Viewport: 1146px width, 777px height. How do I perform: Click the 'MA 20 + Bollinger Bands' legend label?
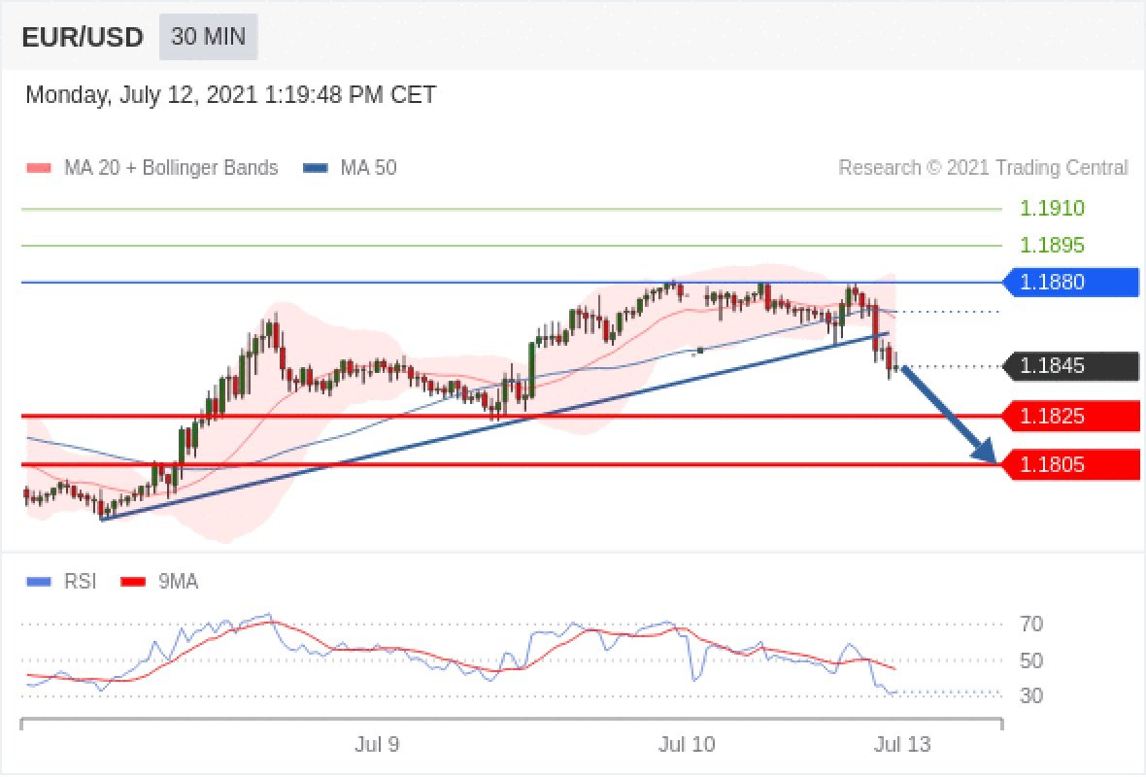[x=171, y=168]
